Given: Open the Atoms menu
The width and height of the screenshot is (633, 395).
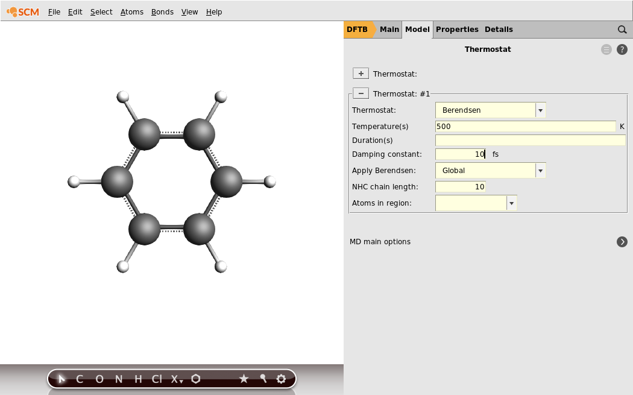Looking at the screenshot, I should tap(132, 11).
